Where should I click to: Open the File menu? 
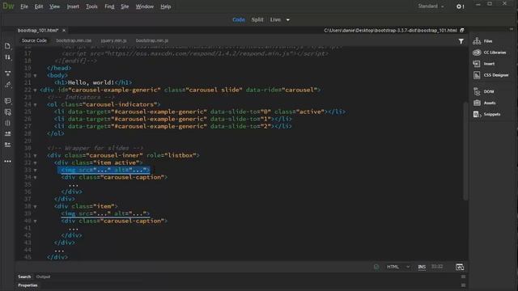pos(24,6)
